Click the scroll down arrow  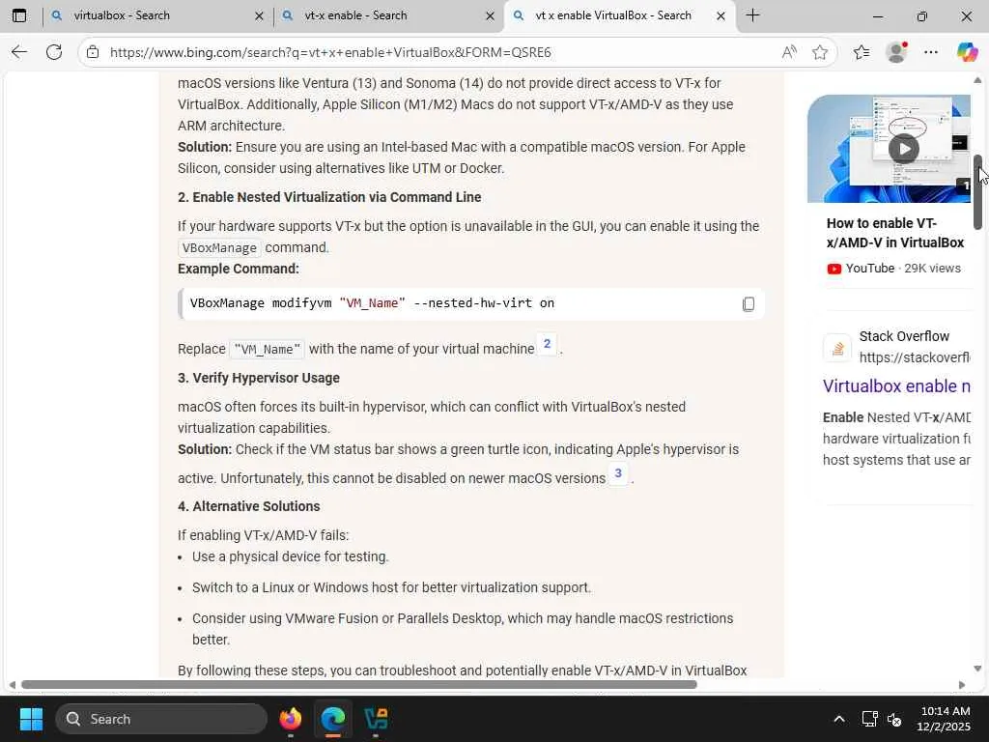(977, 669)
